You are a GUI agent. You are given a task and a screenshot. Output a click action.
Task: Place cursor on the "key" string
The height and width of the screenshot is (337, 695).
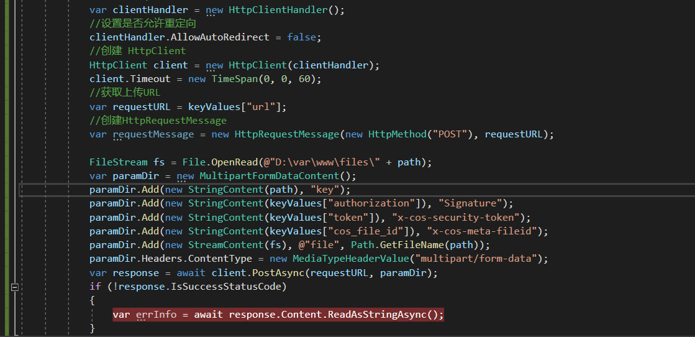click(324, 190)
